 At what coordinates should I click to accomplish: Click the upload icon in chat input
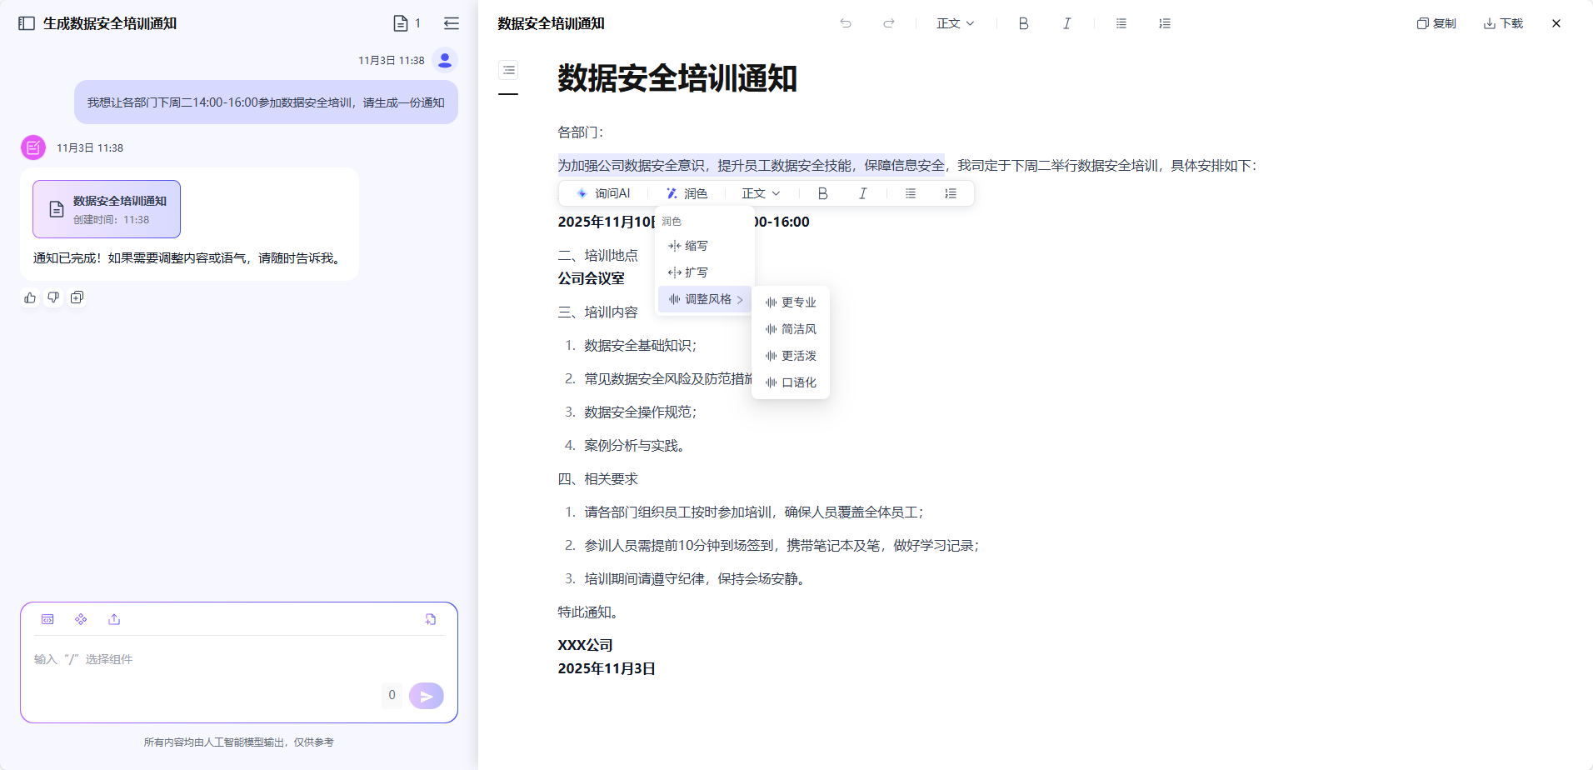pyautogui.click(x=114, y=619)
